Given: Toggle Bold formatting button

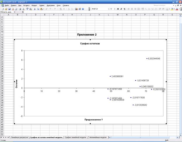Looking at the screenshot, I should [118, 9].
